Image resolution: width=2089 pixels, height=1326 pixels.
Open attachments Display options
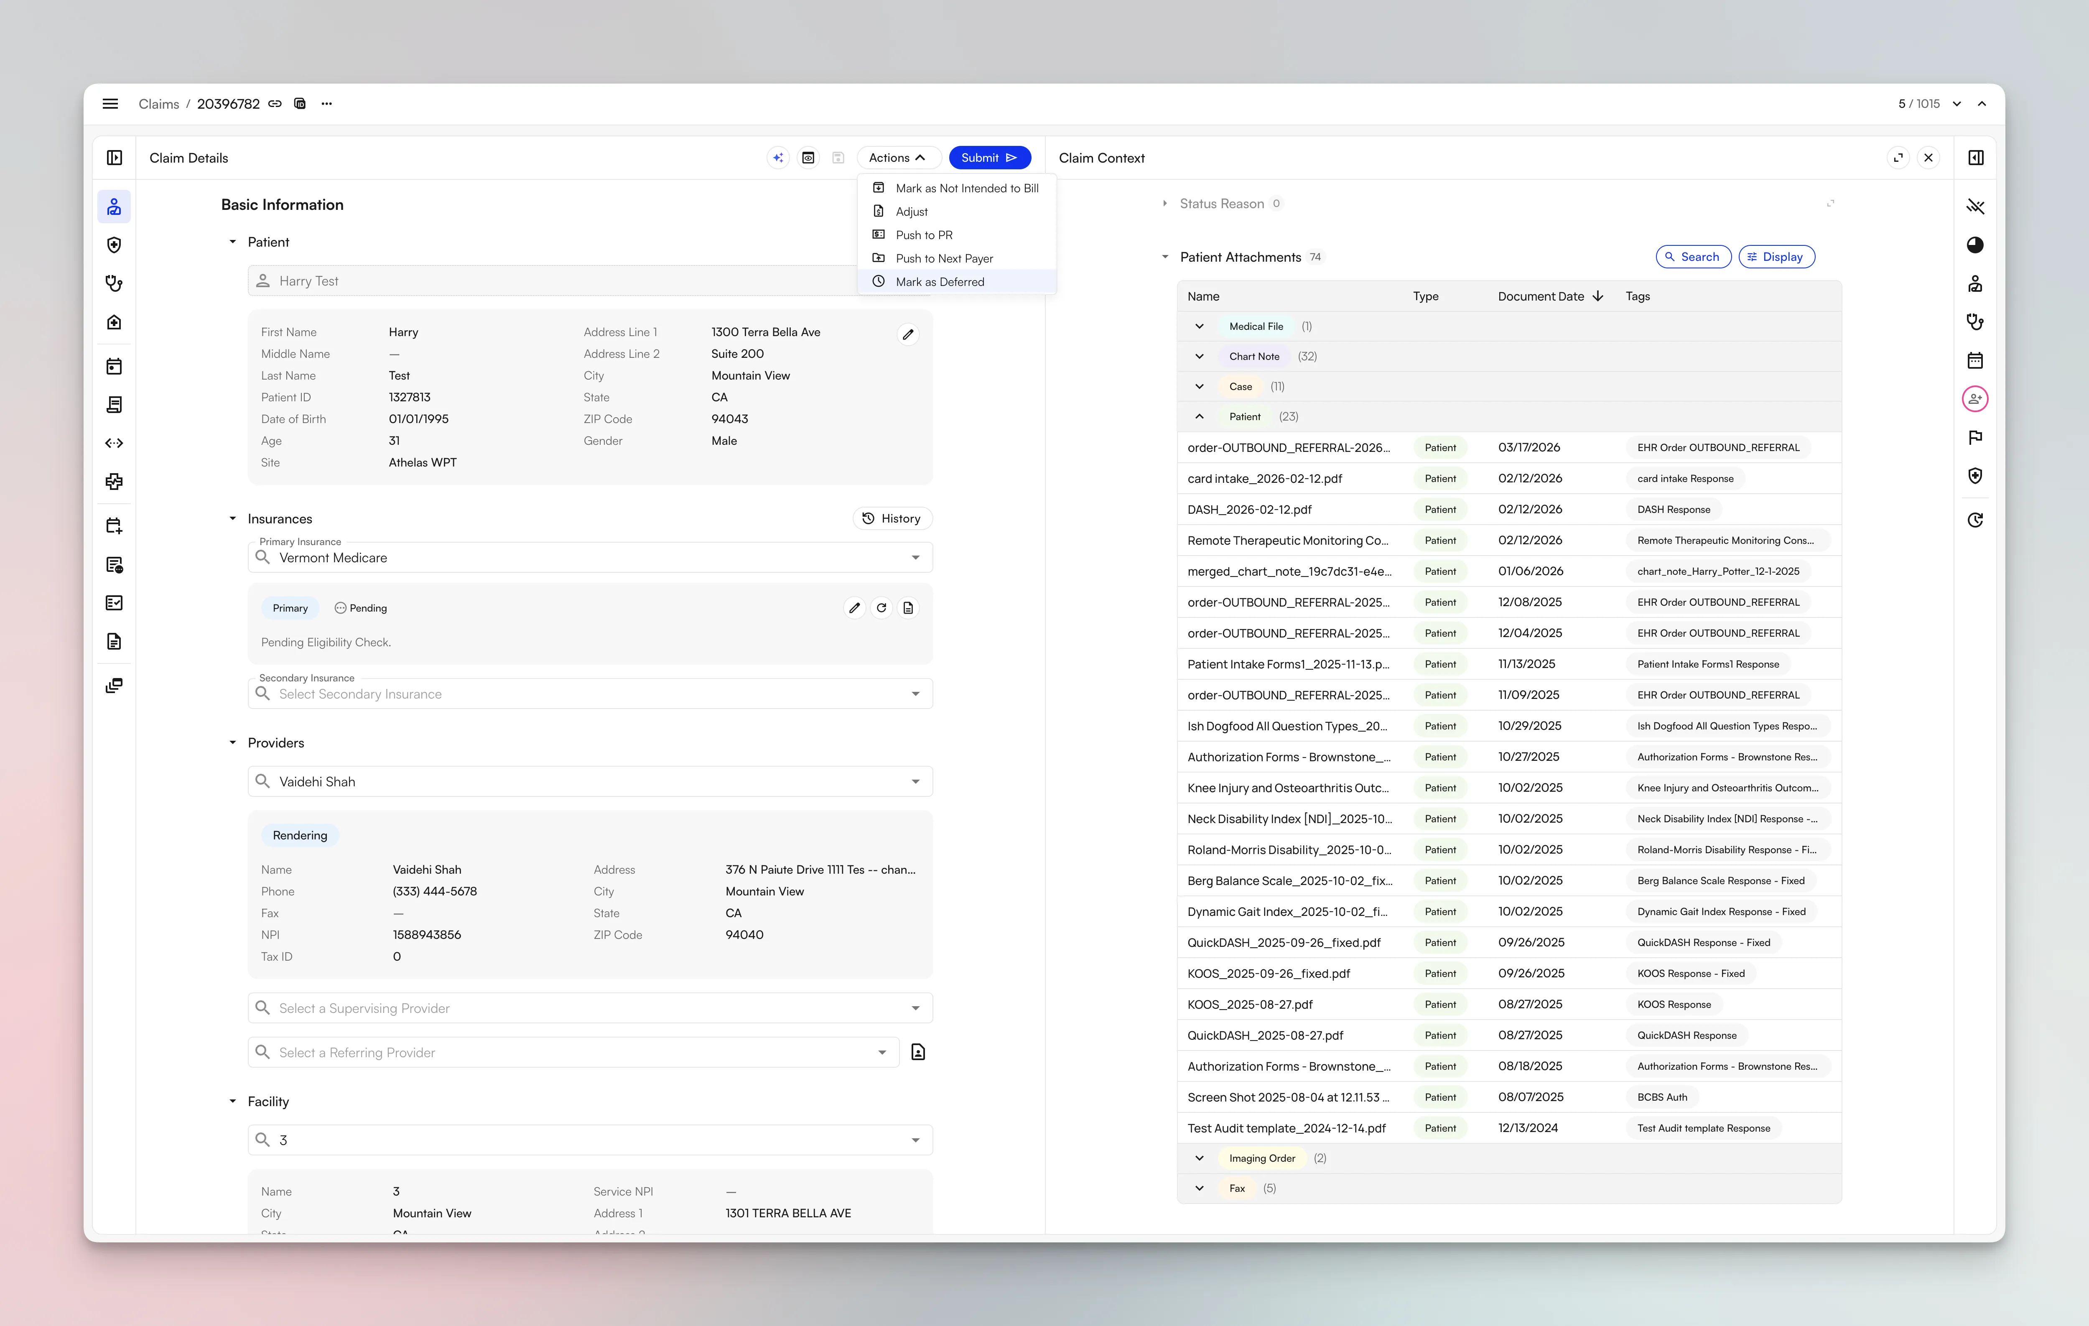tap(1777, 257)
